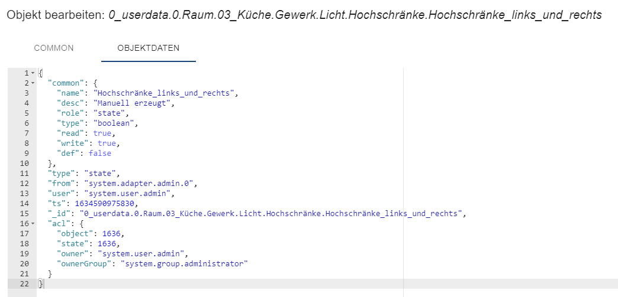The width and height of the screenshot is (618, 297).
Task: Place cursor after closing brace on line 22
Action: tap(44, 283)
